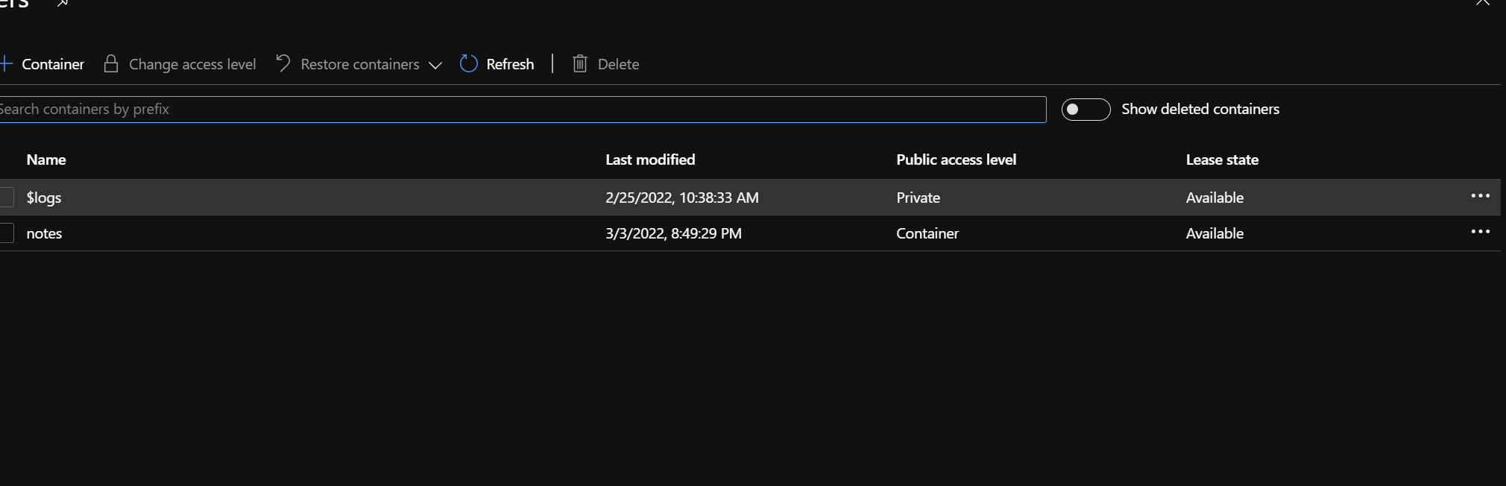Viewport: 1506px width, 486px height.
Task: Click the plus Container button
Action: pyautogui.click(x=42, y=64)
